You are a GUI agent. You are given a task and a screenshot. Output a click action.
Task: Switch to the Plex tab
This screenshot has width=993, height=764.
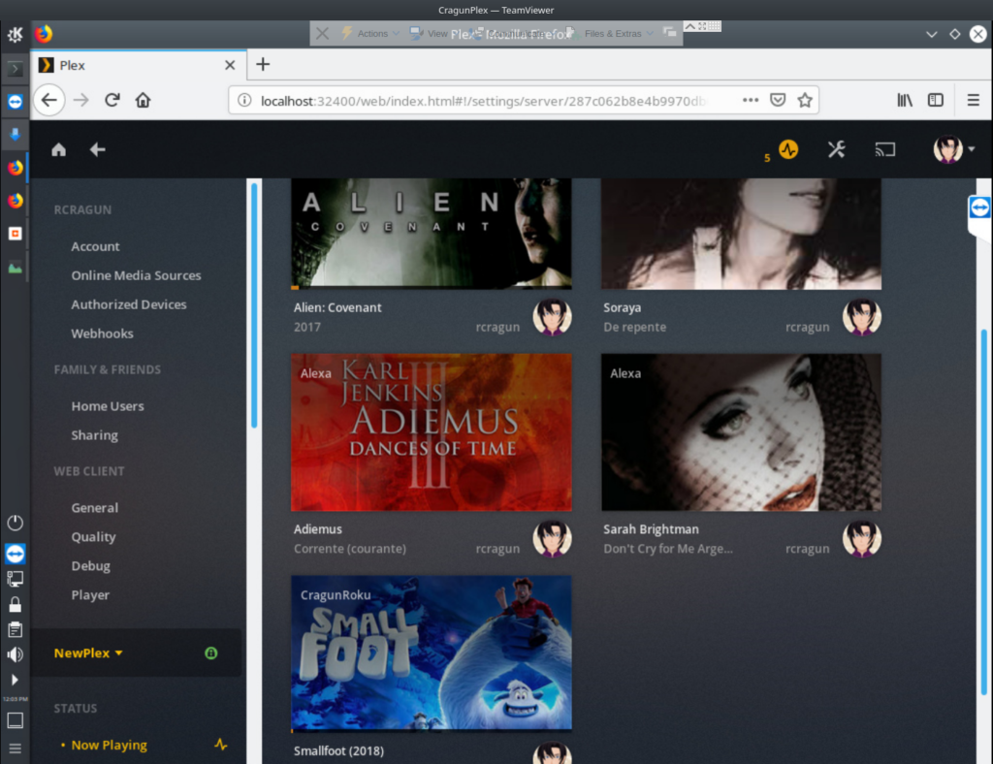[138, 65]
